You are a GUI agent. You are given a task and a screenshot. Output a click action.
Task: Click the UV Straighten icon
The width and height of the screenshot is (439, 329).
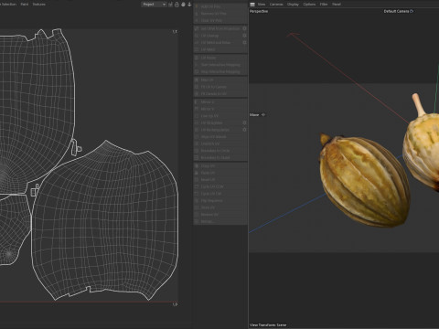point(197,122)
